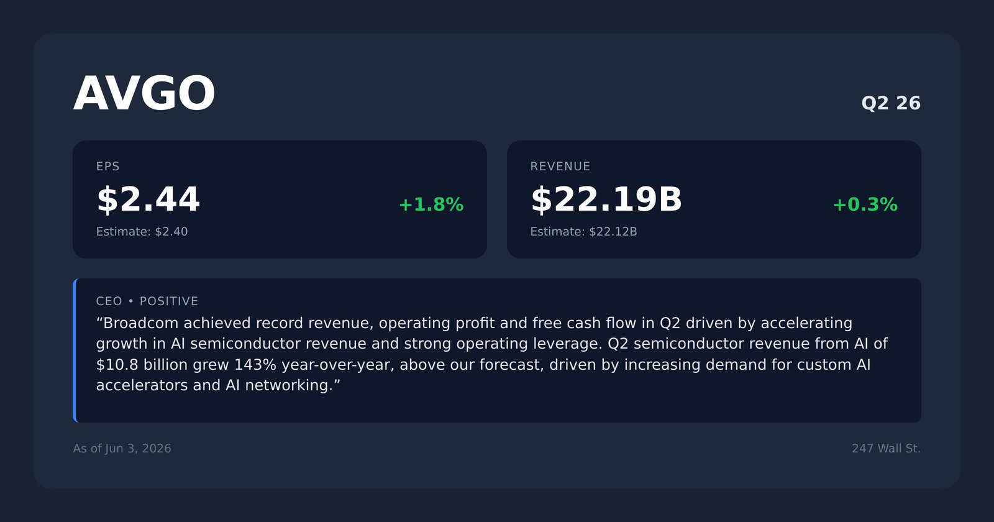994x522 pixels.
Task: Click the EPS card label
Action: pyautogui.click(x=108, y=167)
